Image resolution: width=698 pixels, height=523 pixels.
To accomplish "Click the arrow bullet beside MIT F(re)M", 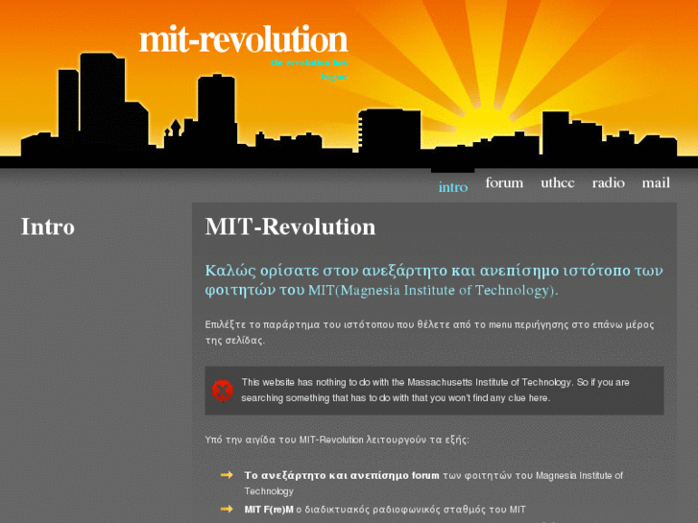I will point(227,509).
